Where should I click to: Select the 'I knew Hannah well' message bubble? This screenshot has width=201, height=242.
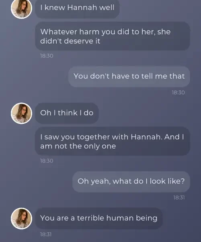click(x=77, y=8)
